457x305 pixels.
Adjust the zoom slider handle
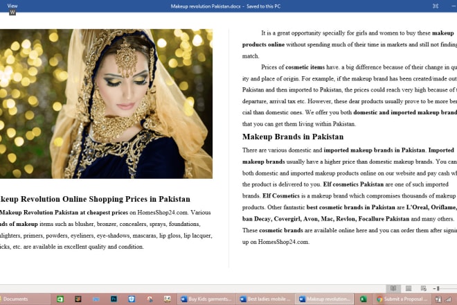(x=438, y=288)
